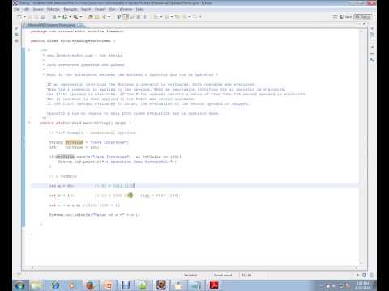The width and height of the screenshot is (389, 291).
Task: Collapse the main method fold marker
Action: (29, 123)
